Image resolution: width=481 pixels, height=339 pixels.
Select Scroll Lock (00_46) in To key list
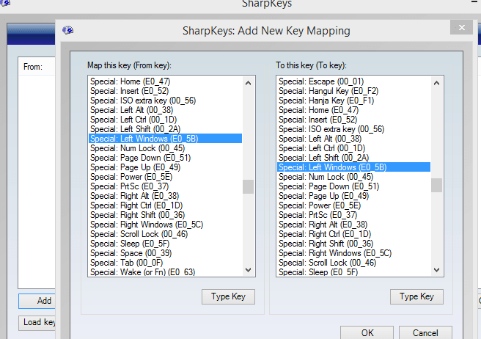[x=353, y=262]
